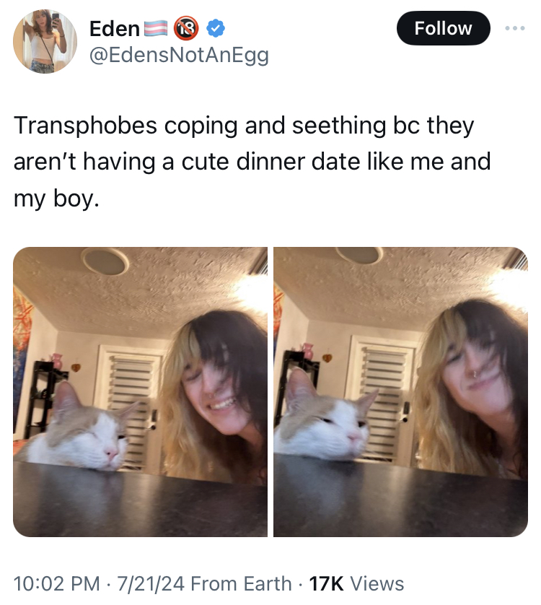Open the round profile avatar picture
Image resolution: width=541 pixels, height=605 pixels.
point(45,41)
